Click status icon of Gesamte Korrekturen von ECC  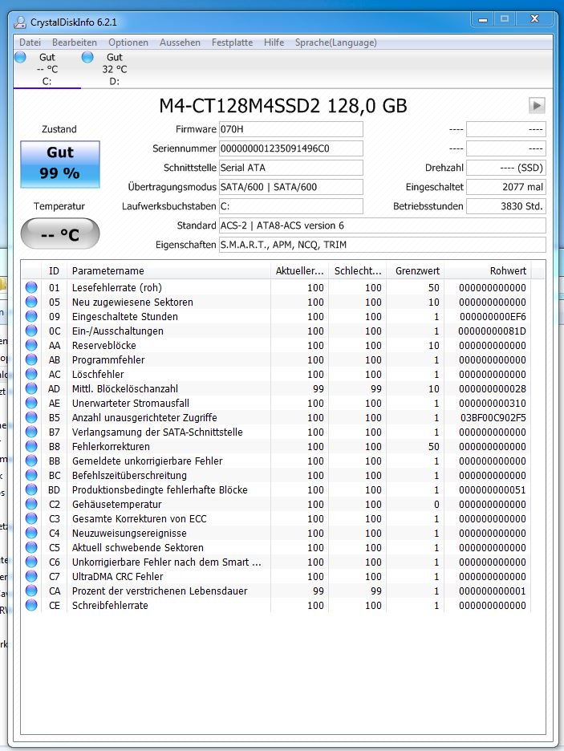coord(31,518)
